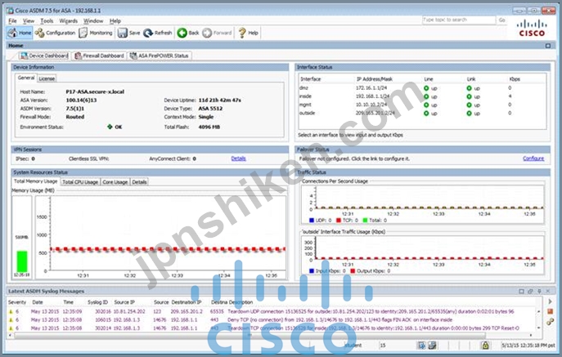Click syslog vertical scroll down arrow

pos(538,328)
